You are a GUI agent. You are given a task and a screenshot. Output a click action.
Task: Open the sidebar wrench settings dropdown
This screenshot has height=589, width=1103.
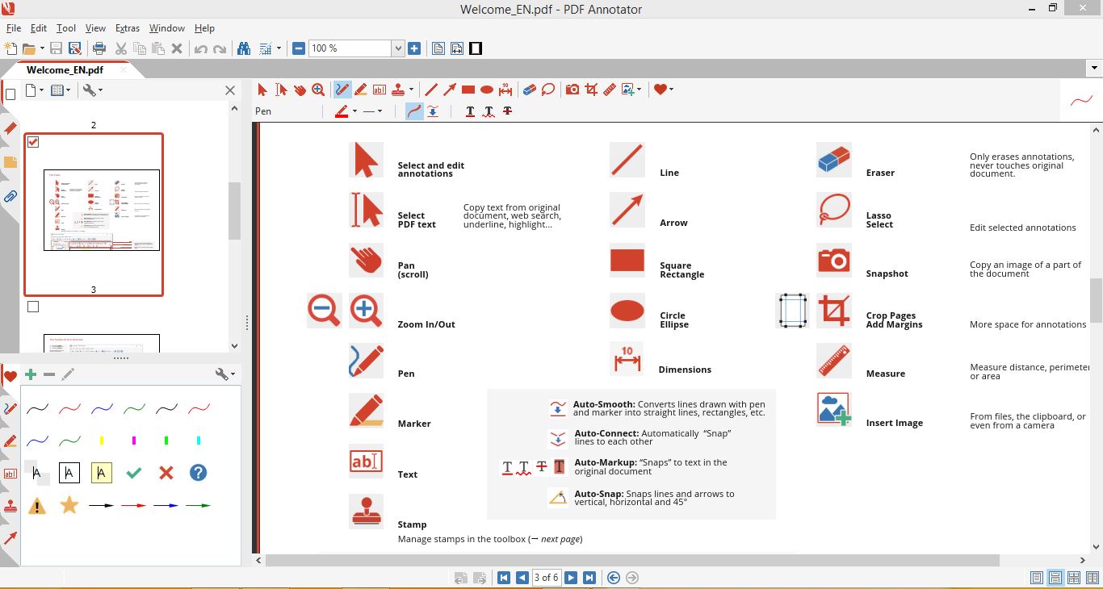point(92,90)
